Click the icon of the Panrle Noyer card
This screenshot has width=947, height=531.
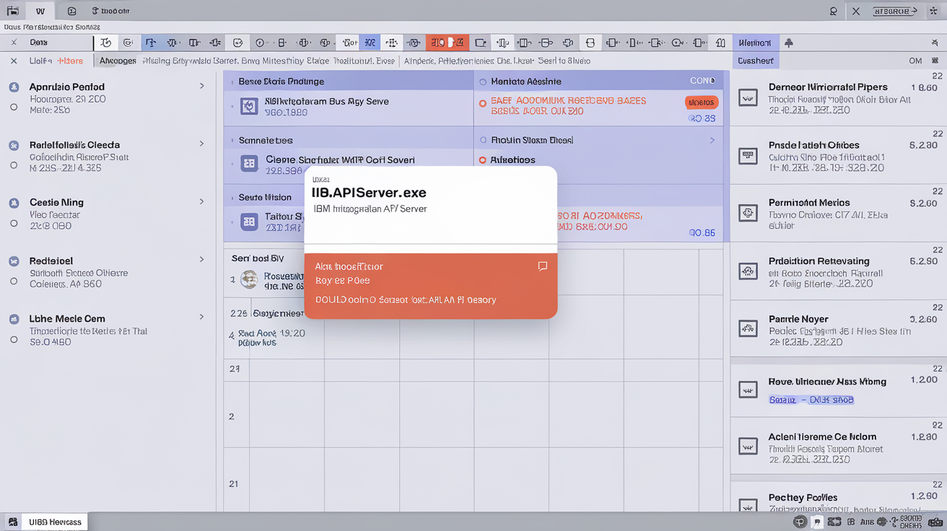tap(748, 329)
